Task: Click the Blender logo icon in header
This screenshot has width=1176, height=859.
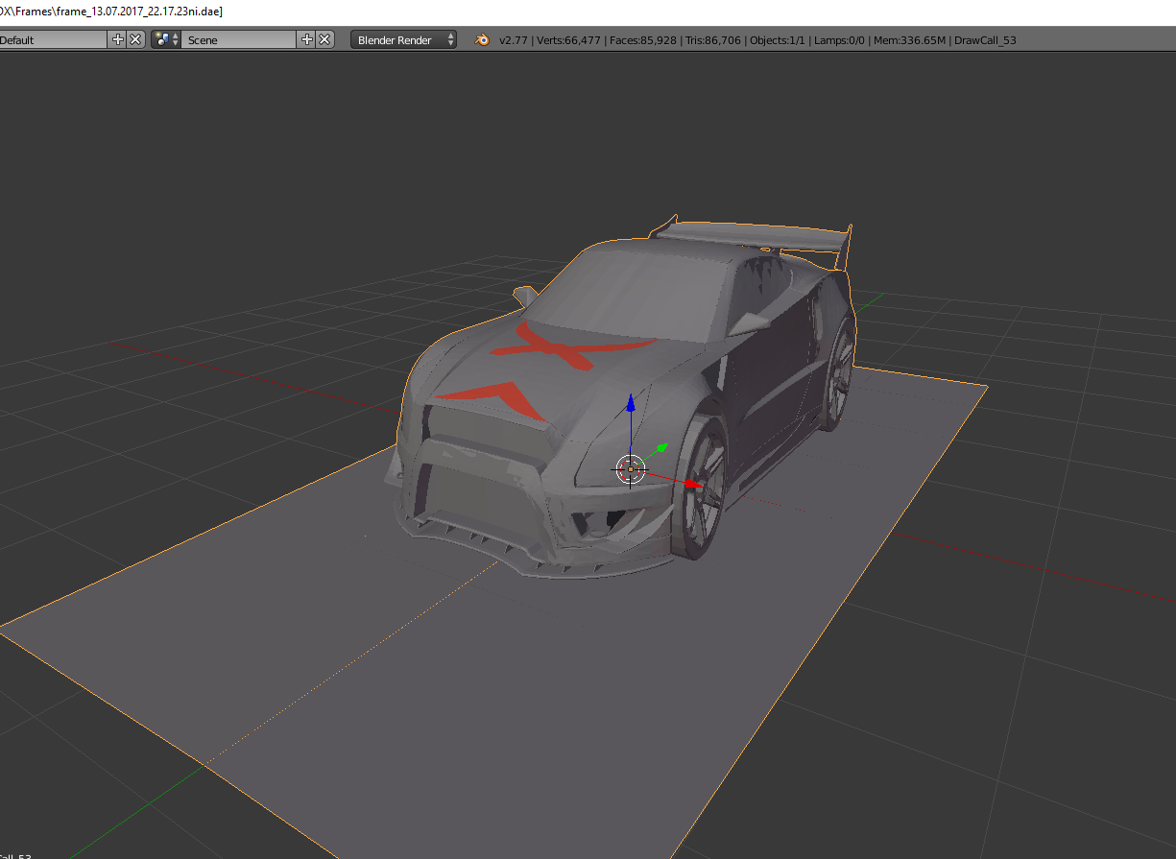Action: tap(482, 40)
